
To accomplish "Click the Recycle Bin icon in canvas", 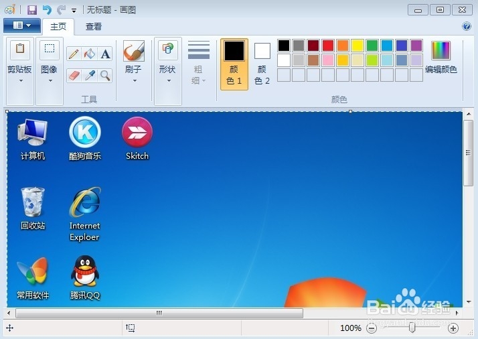I will point(33,202).
